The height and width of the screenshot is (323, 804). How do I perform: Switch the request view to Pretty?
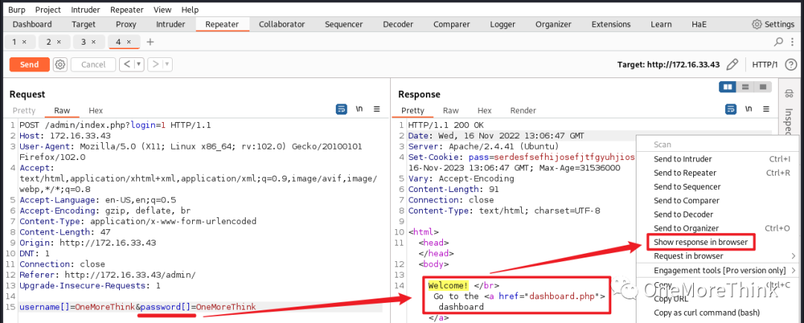(x=24, y=110)
